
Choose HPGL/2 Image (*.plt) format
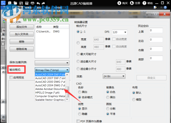point(50,93)
